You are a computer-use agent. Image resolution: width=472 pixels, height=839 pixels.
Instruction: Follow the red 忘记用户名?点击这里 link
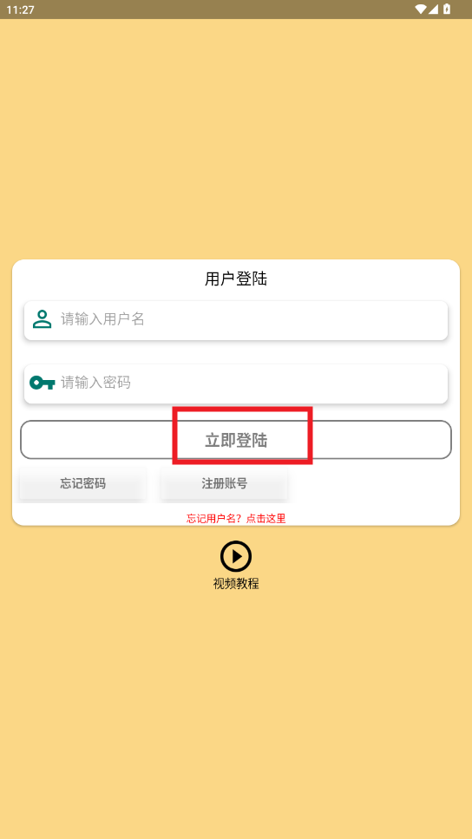(x=236, y=518)
